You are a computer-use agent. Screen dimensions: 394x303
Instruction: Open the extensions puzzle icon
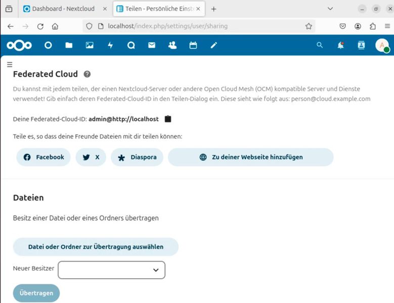373,26
